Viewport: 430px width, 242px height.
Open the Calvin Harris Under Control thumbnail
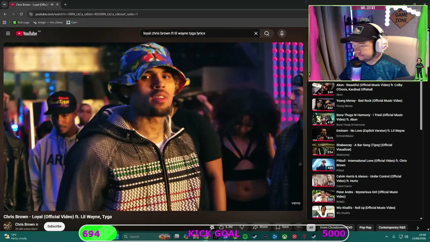click(323, 180)
